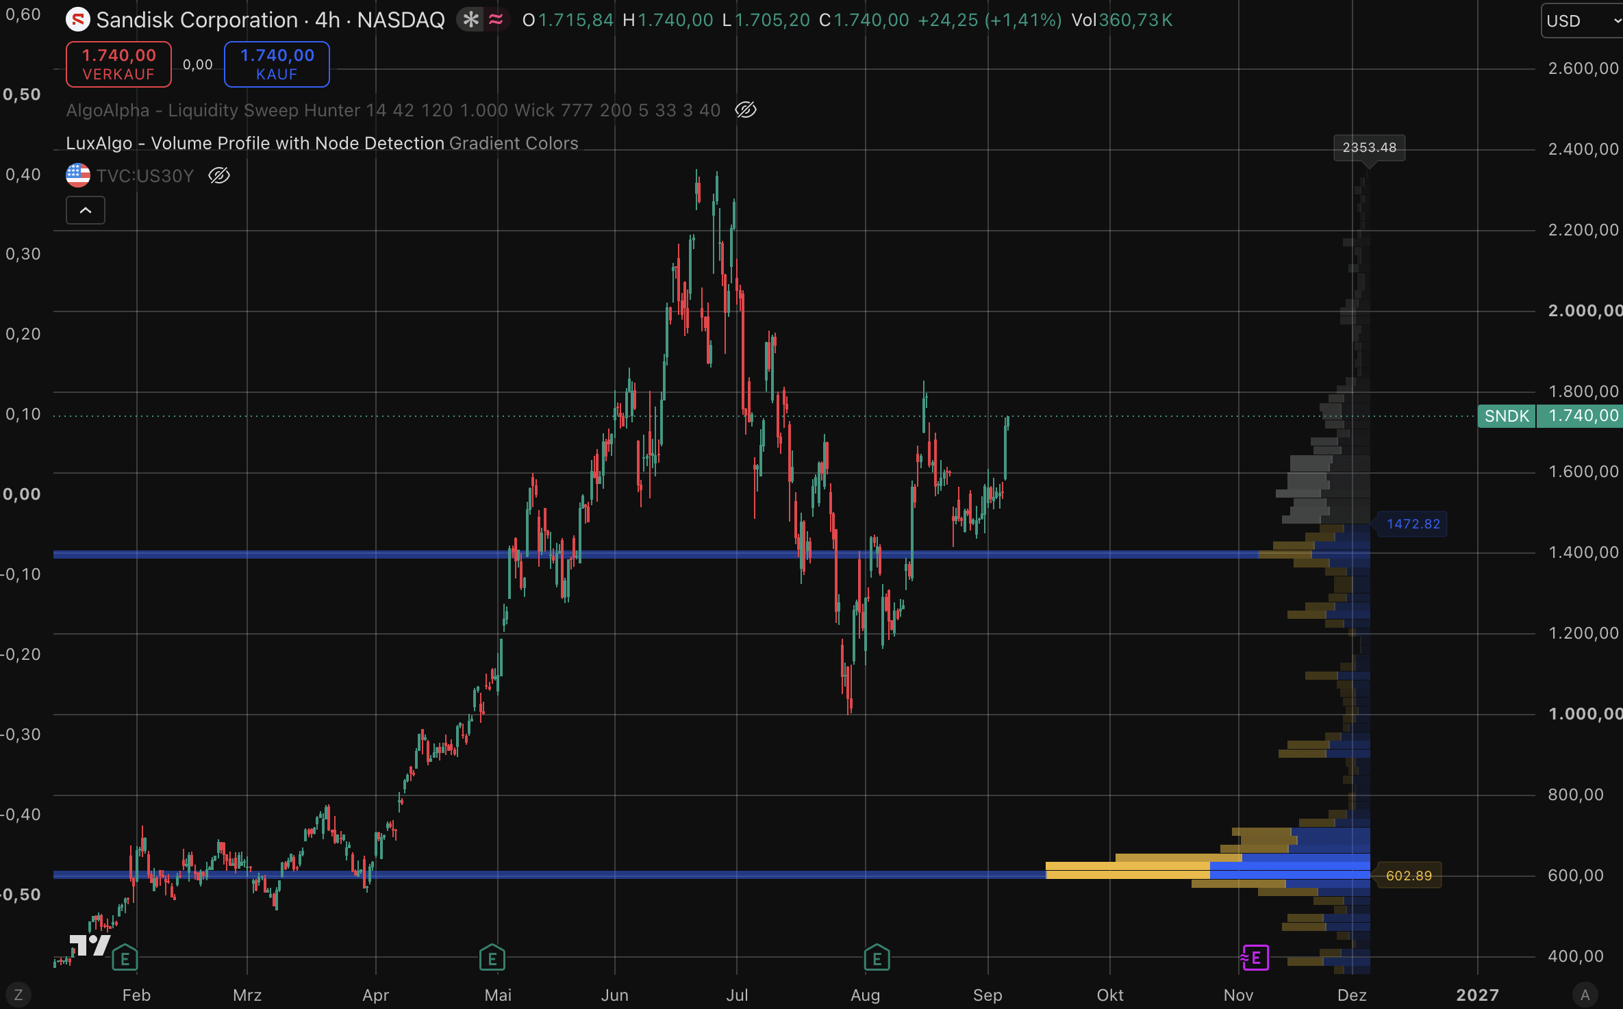Click the Sandisk logo icon

pyautogui.click(x=77, y=20)
